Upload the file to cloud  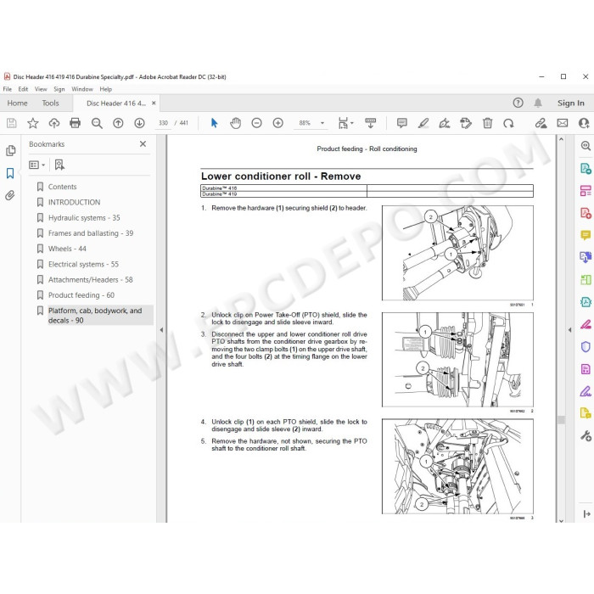54,123
